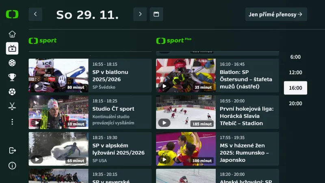
Task: Play SP v alpském lyžování thumbnail
Action: pyautogui.click(x=58, y=149)
